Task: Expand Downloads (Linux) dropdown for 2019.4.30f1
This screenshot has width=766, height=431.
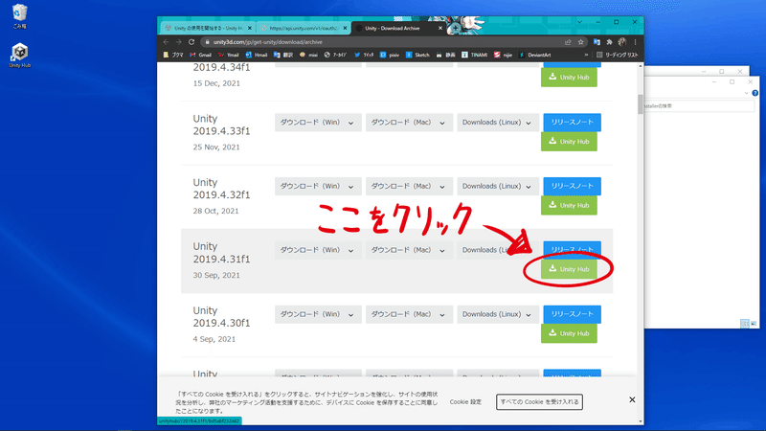Action: [498, 314]
